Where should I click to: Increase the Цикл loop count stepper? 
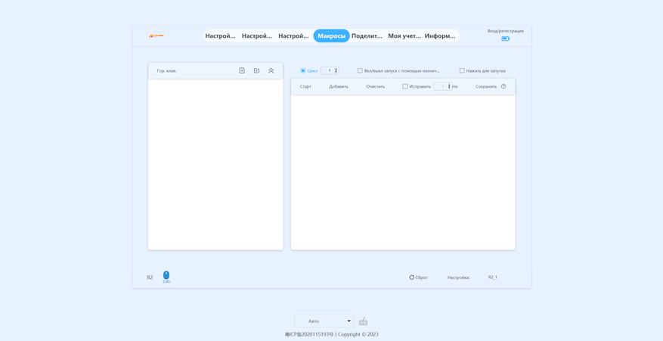pyautogui.click(x=336, y=69)
